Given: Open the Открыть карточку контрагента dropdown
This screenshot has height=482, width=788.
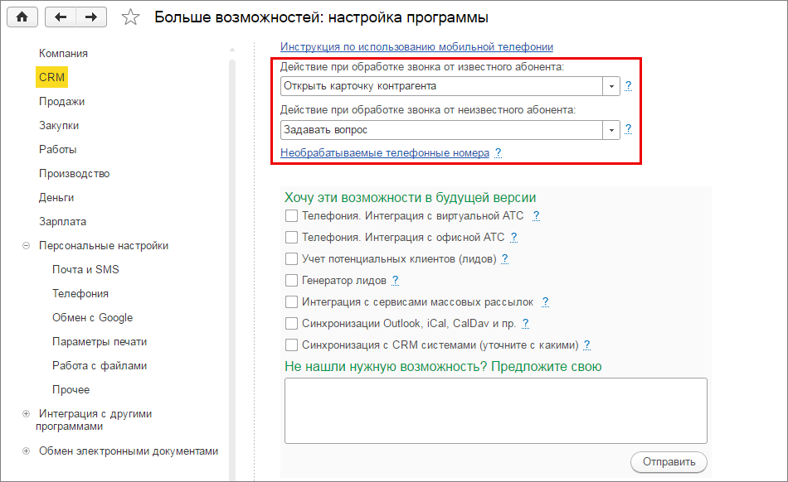Looking at the screenshot, I should point(611,86).
